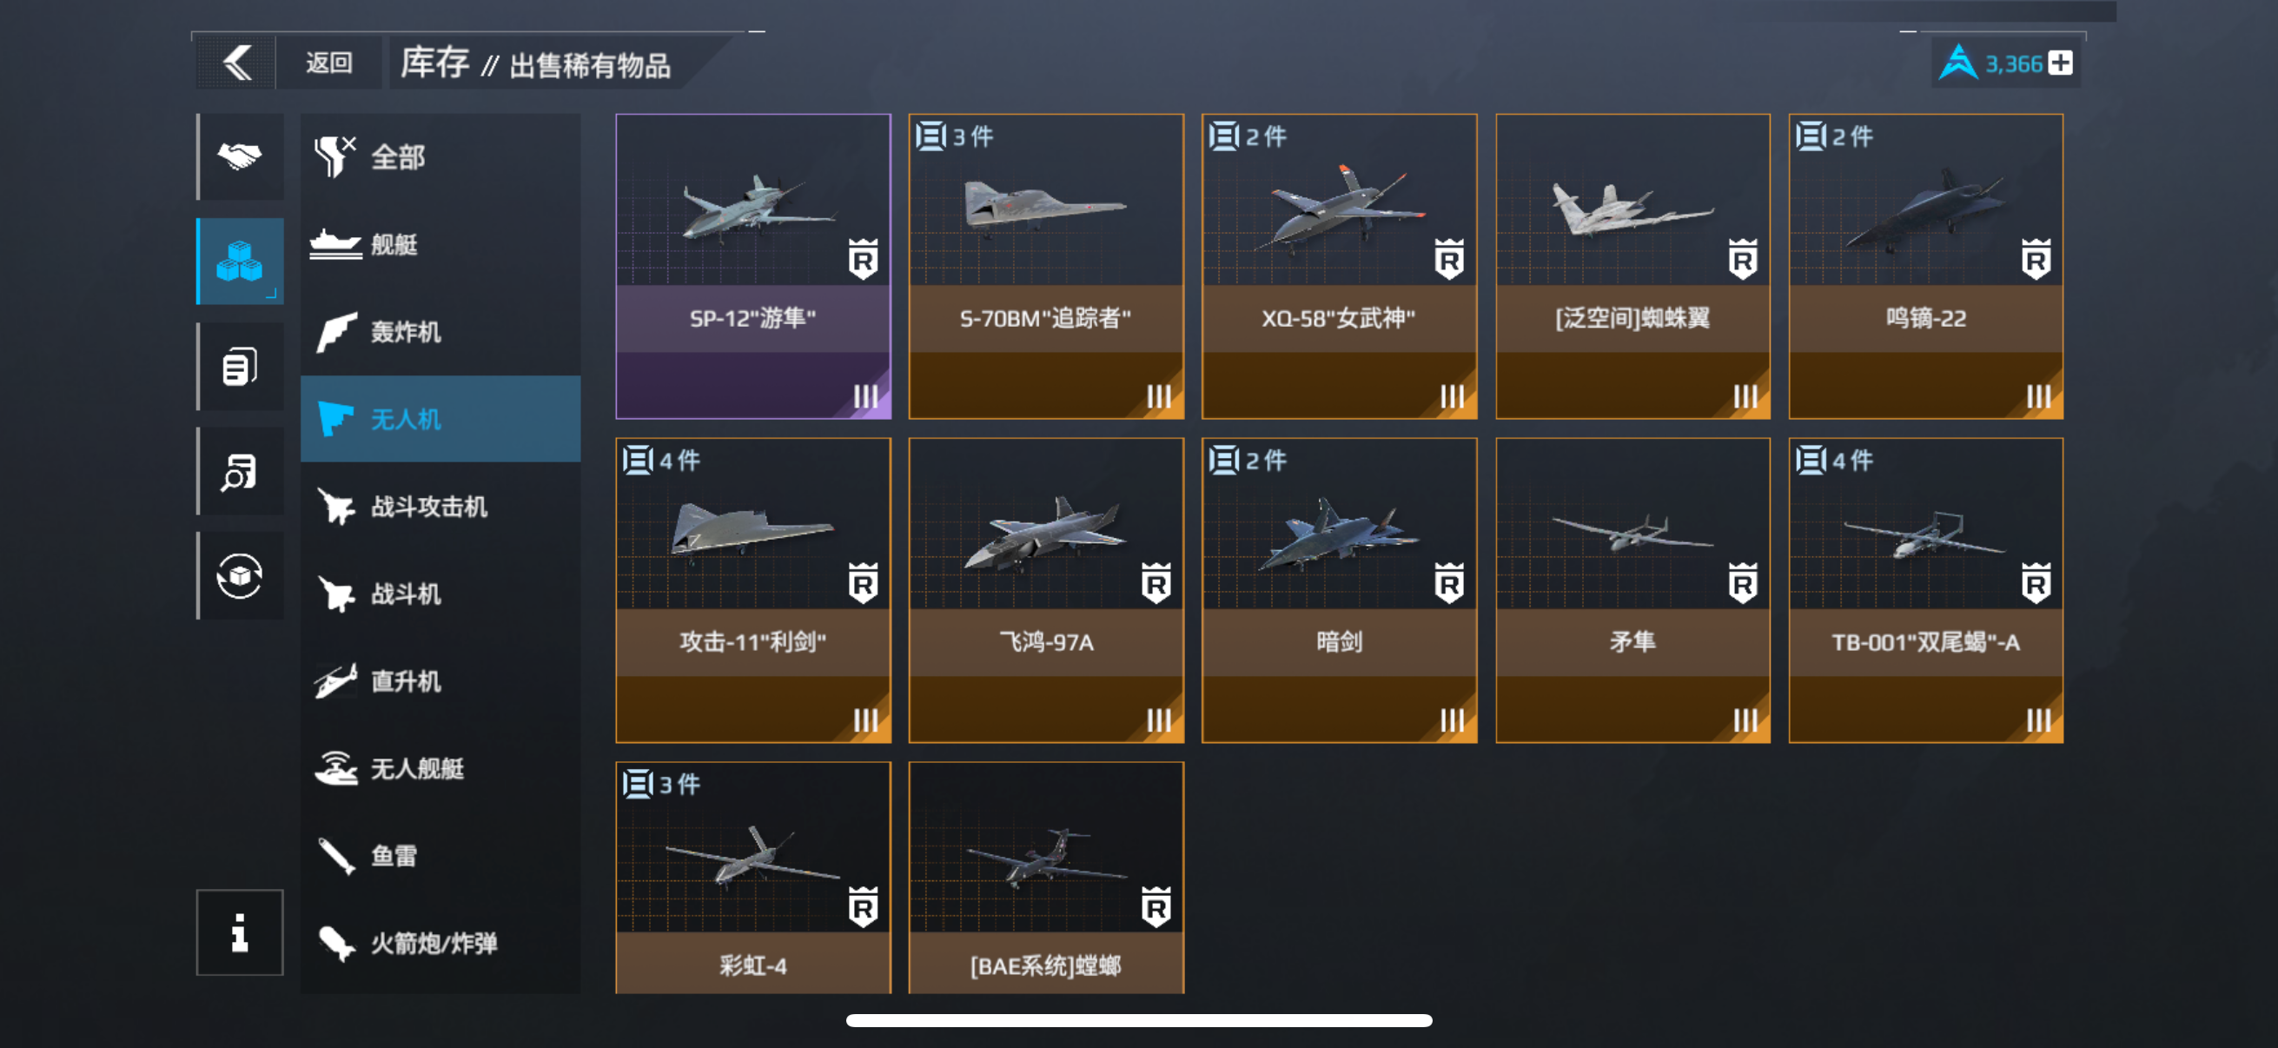Screen dimensions: 2278x1048
Task: Select the blue cubes inventory icon
Action: coord(240,261)
